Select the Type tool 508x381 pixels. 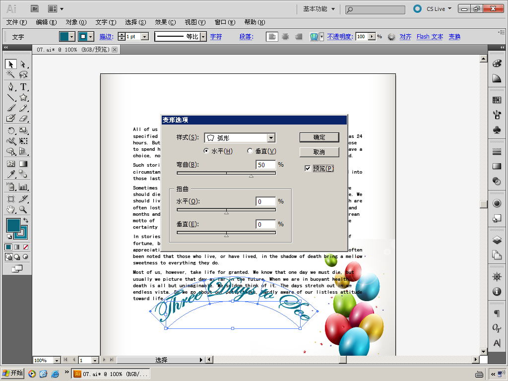click(x=23, y=87)
